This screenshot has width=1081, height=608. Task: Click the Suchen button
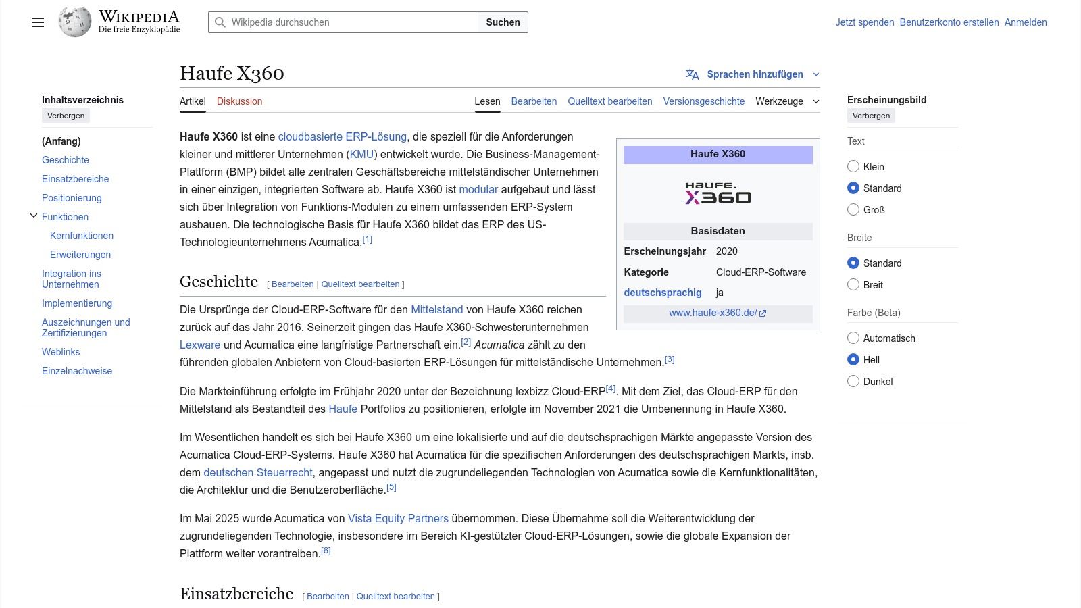[x=503, y=22]
